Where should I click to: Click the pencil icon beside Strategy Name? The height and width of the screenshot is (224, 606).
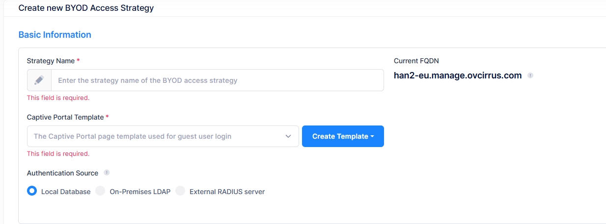tap(39, 80)
